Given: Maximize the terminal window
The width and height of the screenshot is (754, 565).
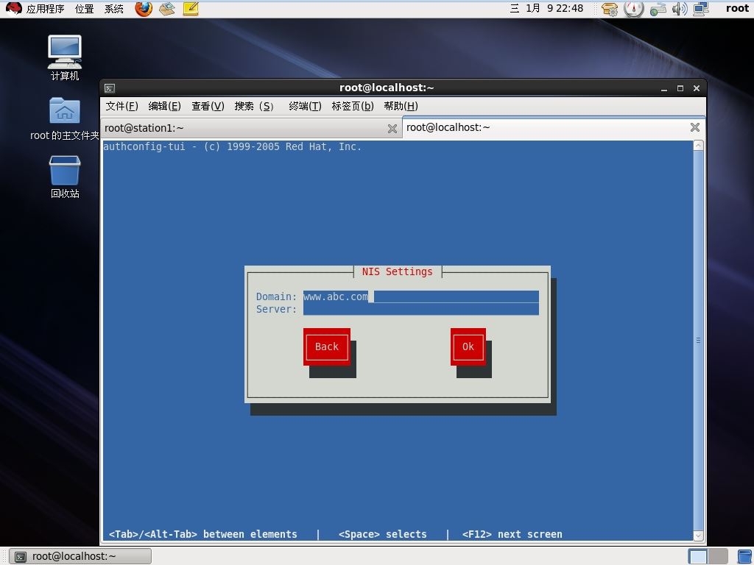Looking at the screenshot, I should [x=680, y=88].
